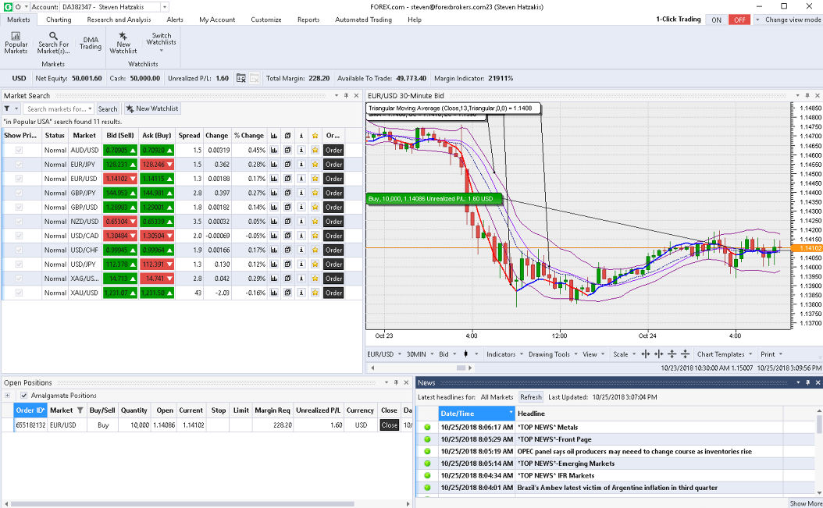Open the Automated Trading tab
Screen dimensions: 823x508
tap(363, 20)
